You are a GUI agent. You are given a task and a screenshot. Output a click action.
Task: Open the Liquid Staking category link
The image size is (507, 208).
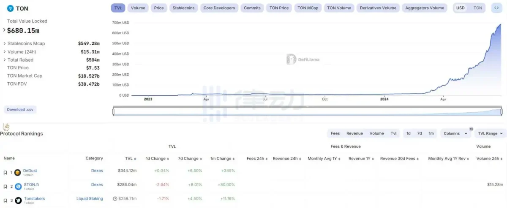click(90, 199)
